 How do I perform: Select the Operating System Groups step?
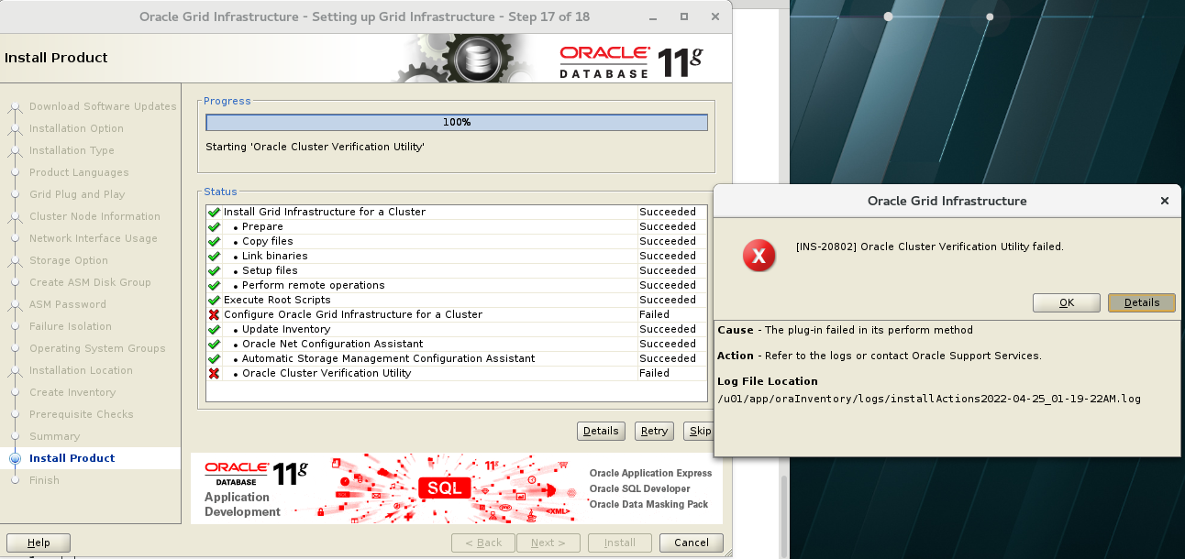tap(97, 348)
